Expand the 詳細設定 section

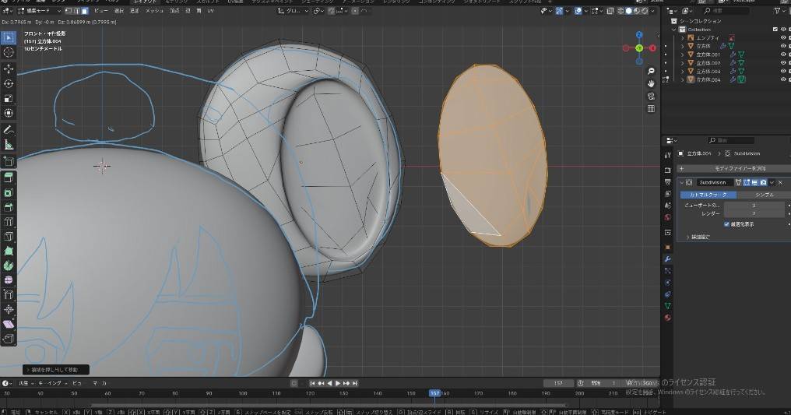click(698, 236)
